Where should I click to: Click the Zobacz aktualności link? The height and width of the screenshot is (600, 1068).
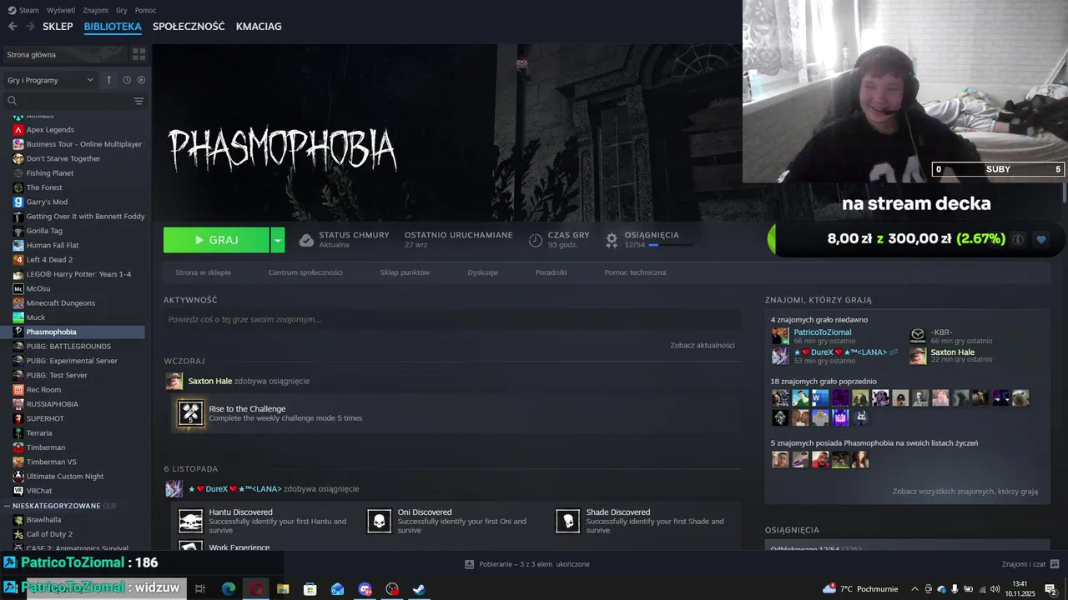(x=703, y=345)
